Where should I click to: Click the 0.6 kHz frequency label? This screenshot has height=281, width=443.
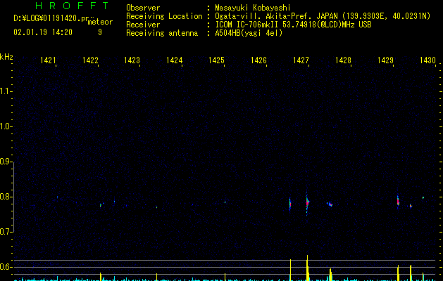(x=5, y=267)
